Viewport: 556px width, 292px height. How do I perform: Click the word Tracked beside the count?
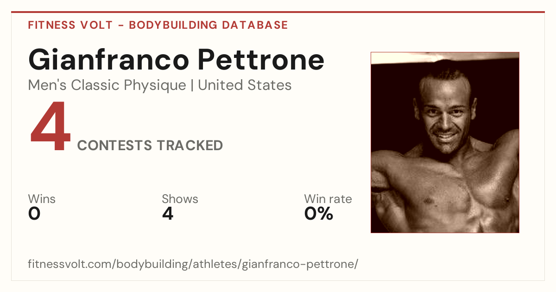(x=190, y=146)
